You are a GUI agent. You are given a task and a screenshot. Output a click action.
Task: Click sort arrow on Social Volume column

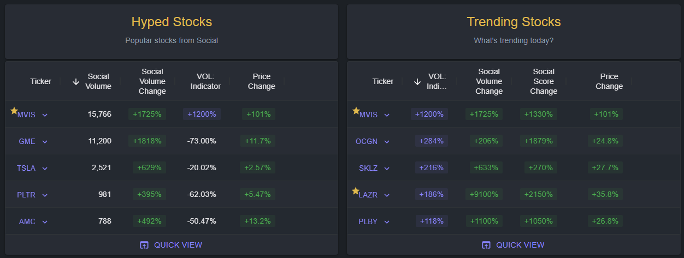tap(76, 82)
